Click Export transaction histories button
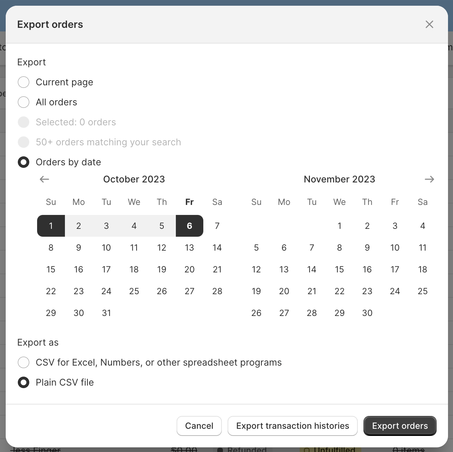453x452 pixels. tap(292, 426)
